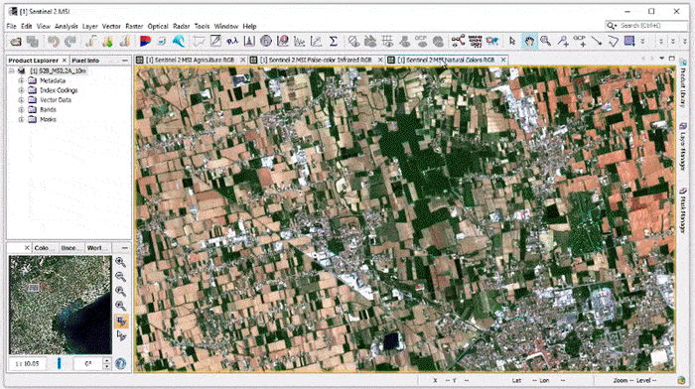Open the Graph Builder node icon
Screen dimensions: 695x389
[458, 42]
